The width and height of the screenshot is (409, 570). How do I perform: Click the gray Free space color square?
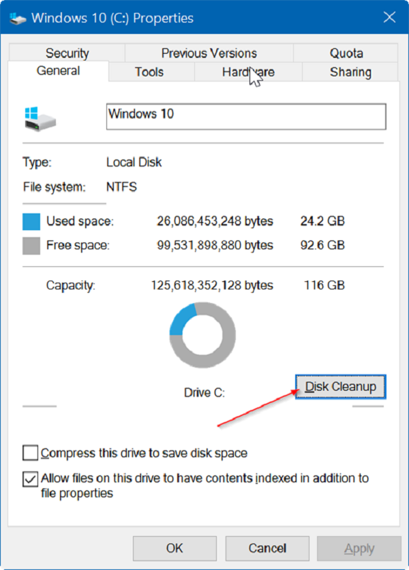(31, 245)
